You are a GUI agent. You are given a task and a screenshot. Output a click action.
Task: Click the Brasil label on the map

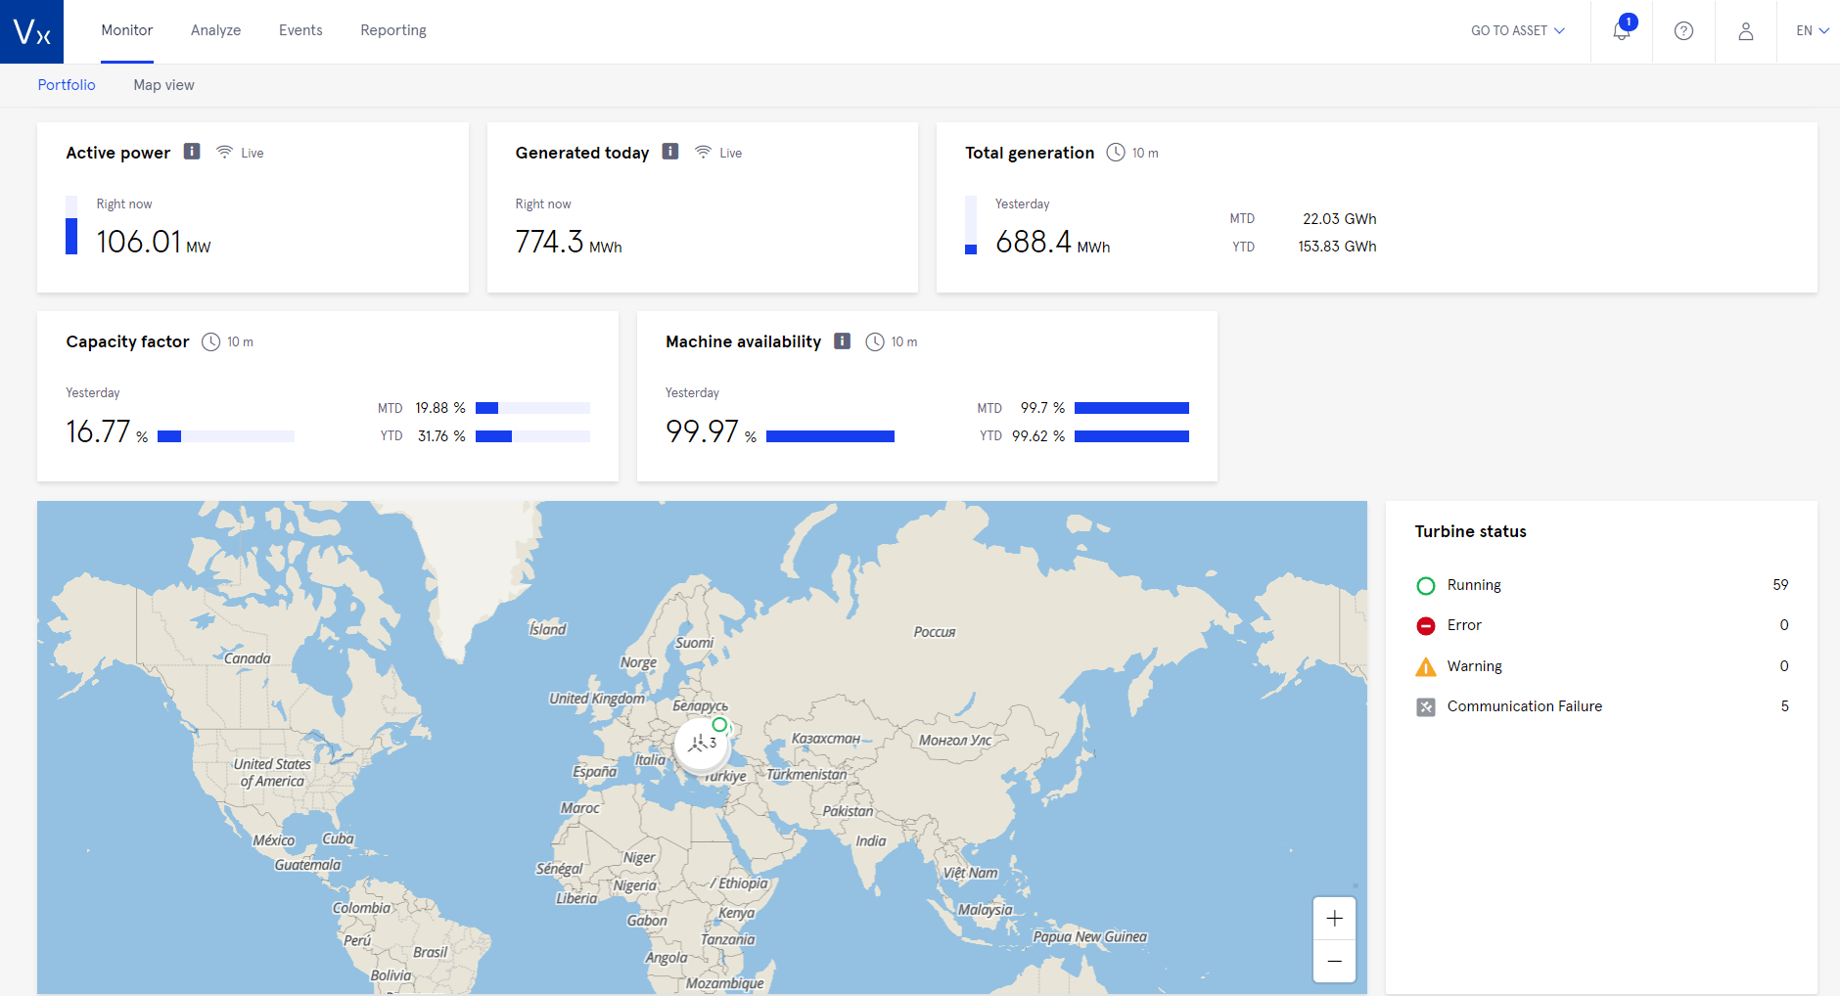point(430,952)
